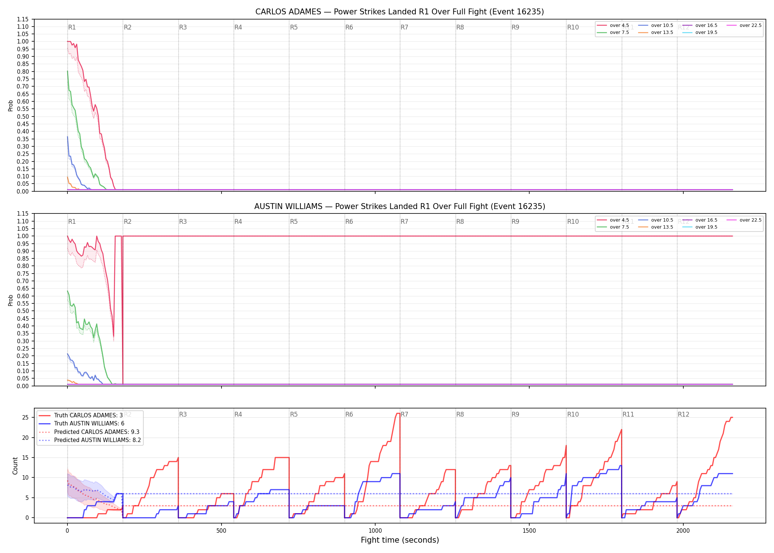774x553 pixels.
Task: Click the CARLOS ADAMES Power Strikes chart title
Action: coord(400,12)
